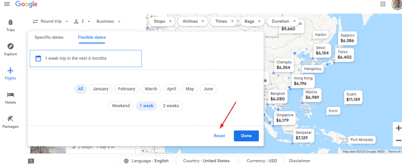
Task: Go to Trips in sidebar
Action: coord(11,26)
